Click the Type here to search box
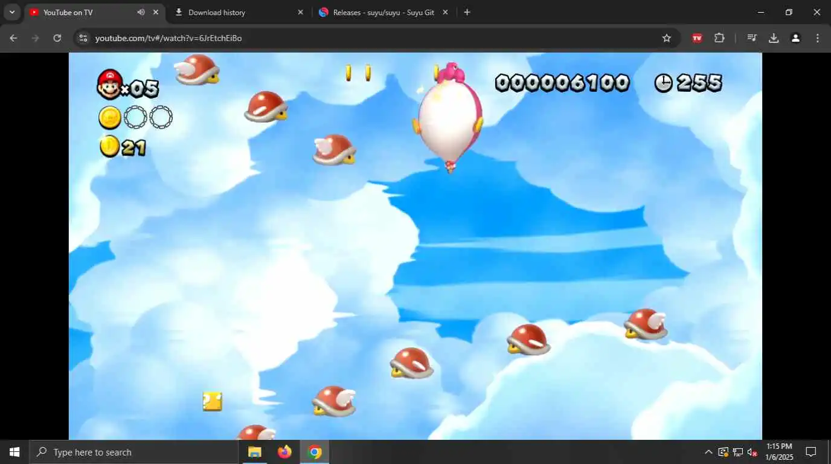Image resolution: width=831 pixels, height=464 pixels. click(x=133, y=452)
